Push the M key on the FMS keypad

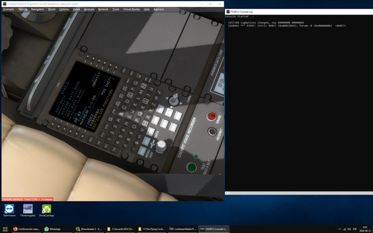[x=141, y=92]
